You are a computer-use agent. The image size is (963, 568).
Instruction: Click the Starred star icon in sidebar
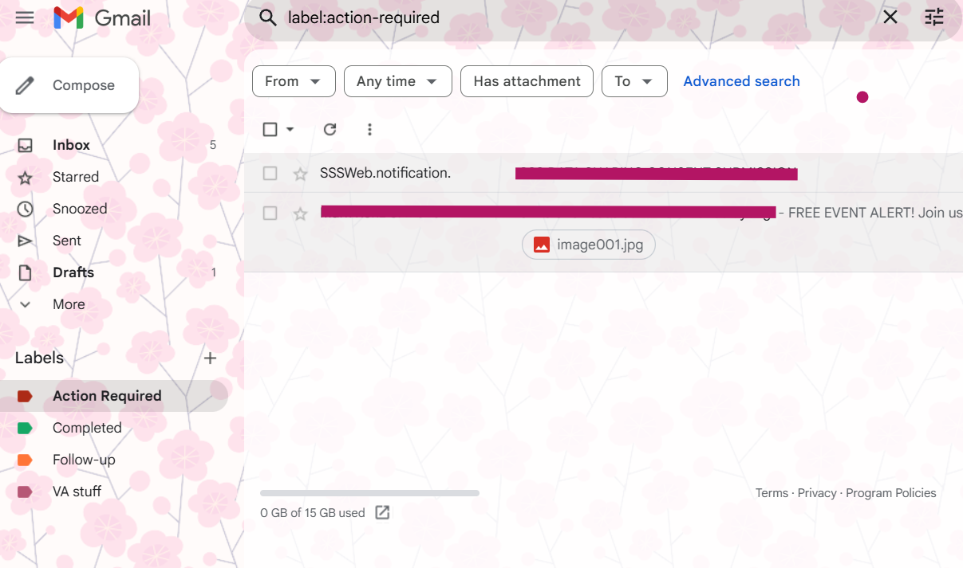(26, 177)
